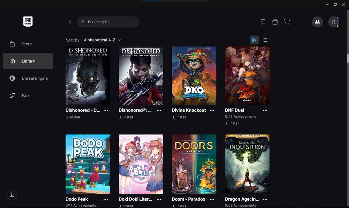Open the downloads icon in the sidebar
This screenshot has width=349, height=208.
pyautogui.click(x=12, y=195)
